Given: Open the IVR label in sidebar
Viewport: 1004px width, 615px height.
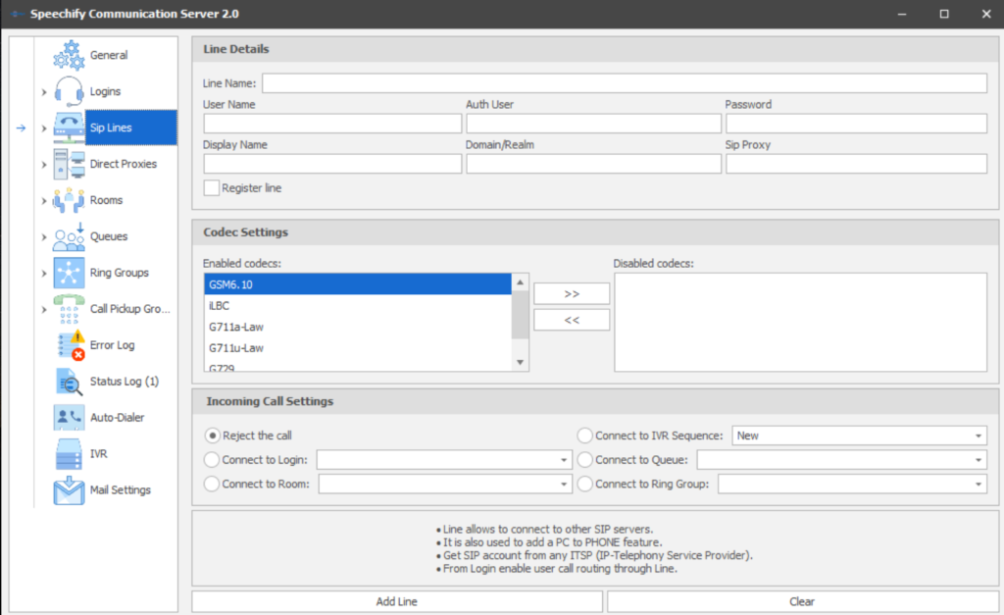Looking at the screenshot, I should (x=99, y=453).
